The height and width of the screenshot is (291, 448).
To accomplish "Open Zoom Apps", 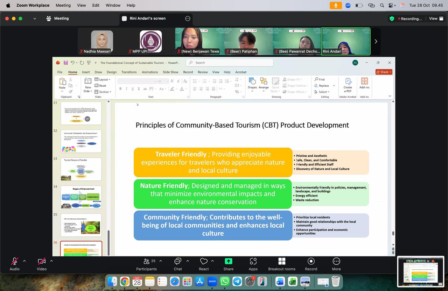I will click(x=253, y=264).
